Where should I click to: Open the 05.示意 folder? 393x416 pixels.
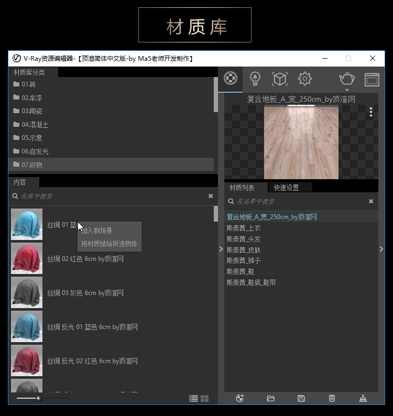[x=111, y=138]
